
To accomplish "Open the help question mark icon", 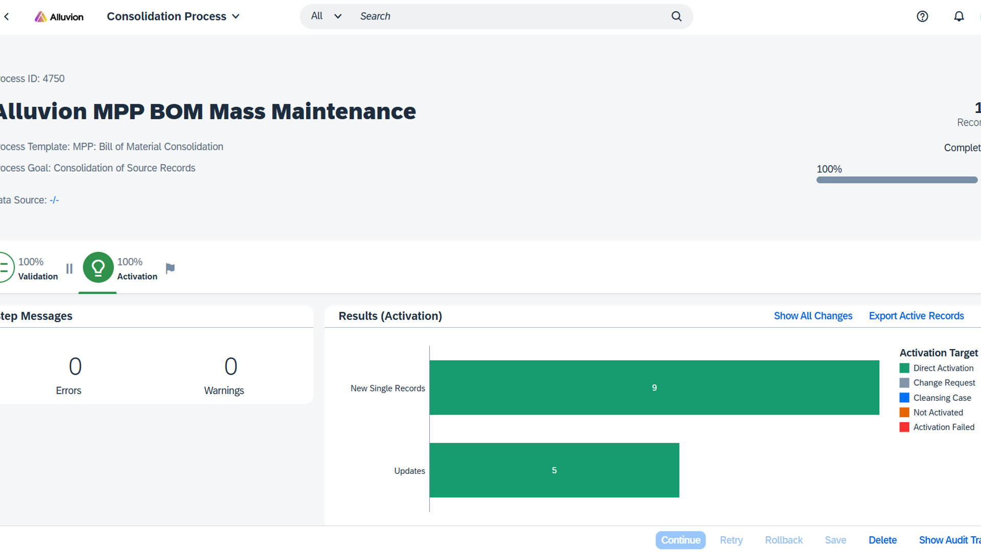I will 922,16.
